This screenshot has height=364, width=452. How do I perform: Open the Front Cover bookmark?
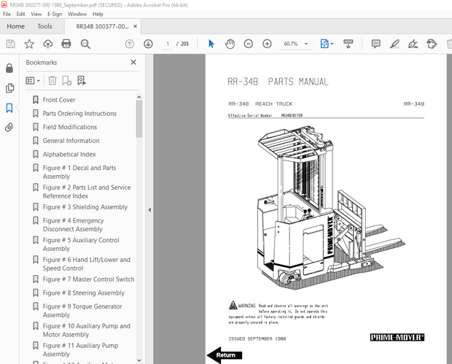point(59,100)
